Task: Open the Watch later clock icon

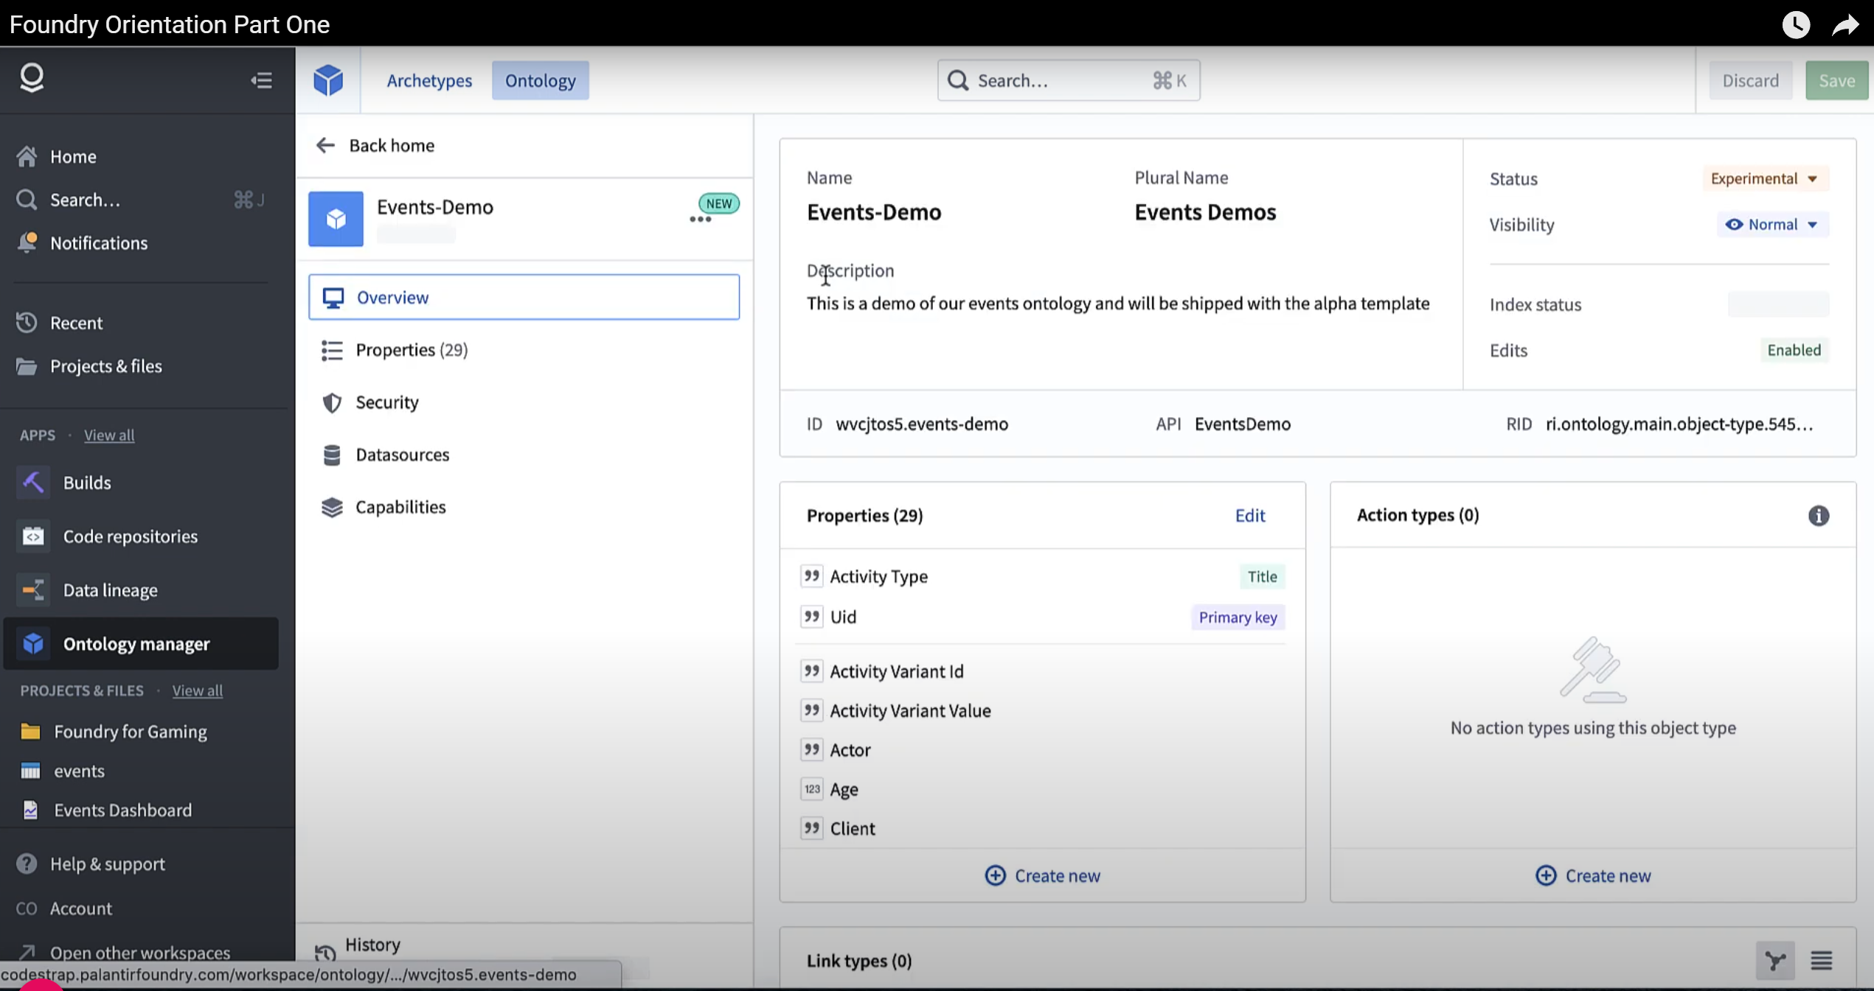Action: click(1797, 24)
